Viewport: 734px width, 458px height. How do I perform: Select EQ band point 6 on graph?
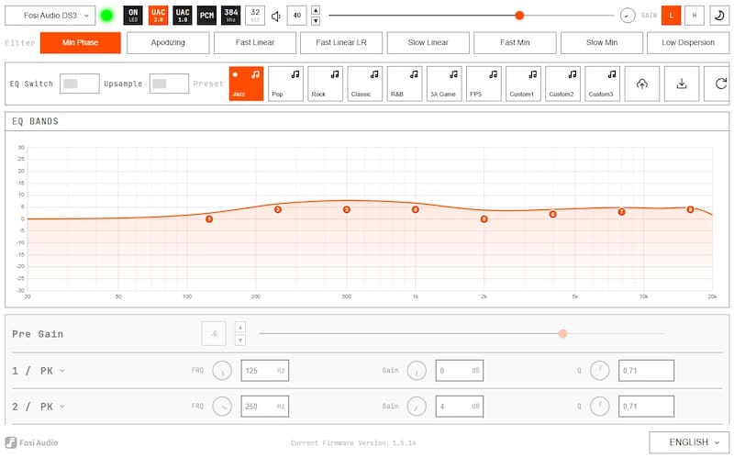pyautogui.click(x=553, y=215)
